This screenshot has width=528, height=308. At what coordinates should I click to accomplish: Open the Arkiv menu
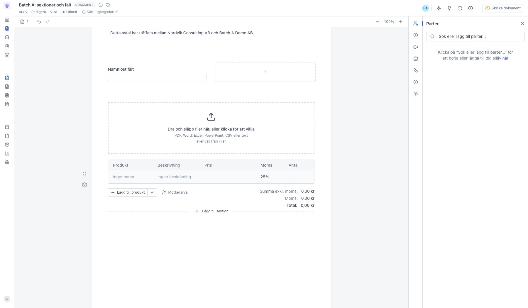tap(23, 12)
